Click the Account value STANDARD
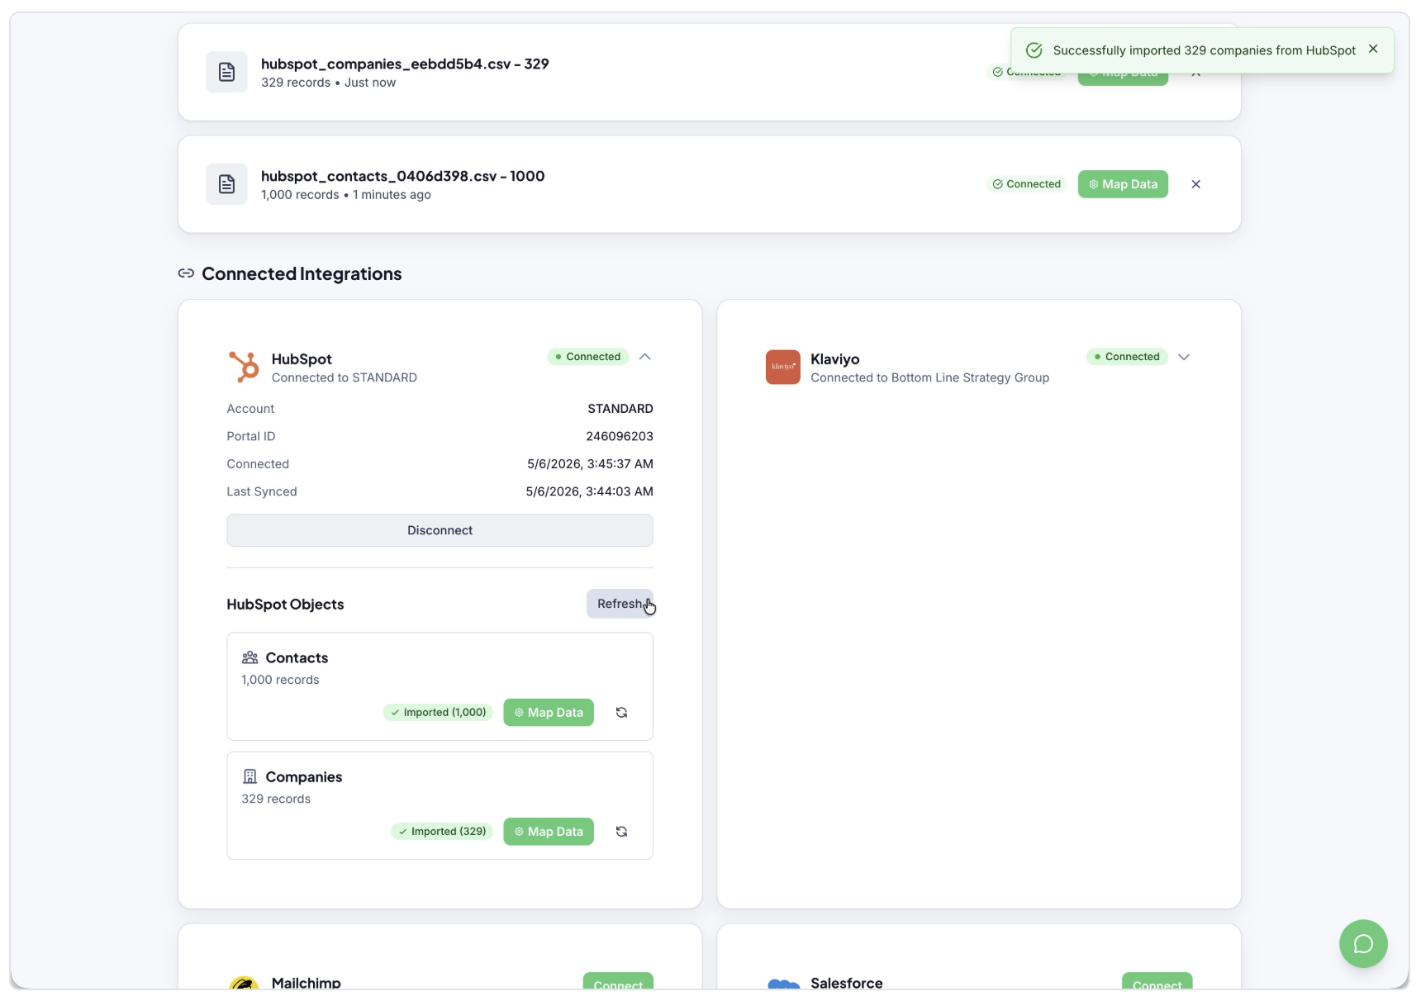This screenshot has width=1421, height=1001. click(x=620, y=409)
